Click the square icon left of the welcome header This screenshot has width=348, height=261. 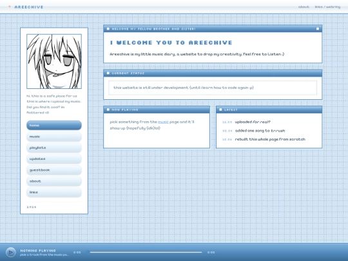(x=108, y=29)
